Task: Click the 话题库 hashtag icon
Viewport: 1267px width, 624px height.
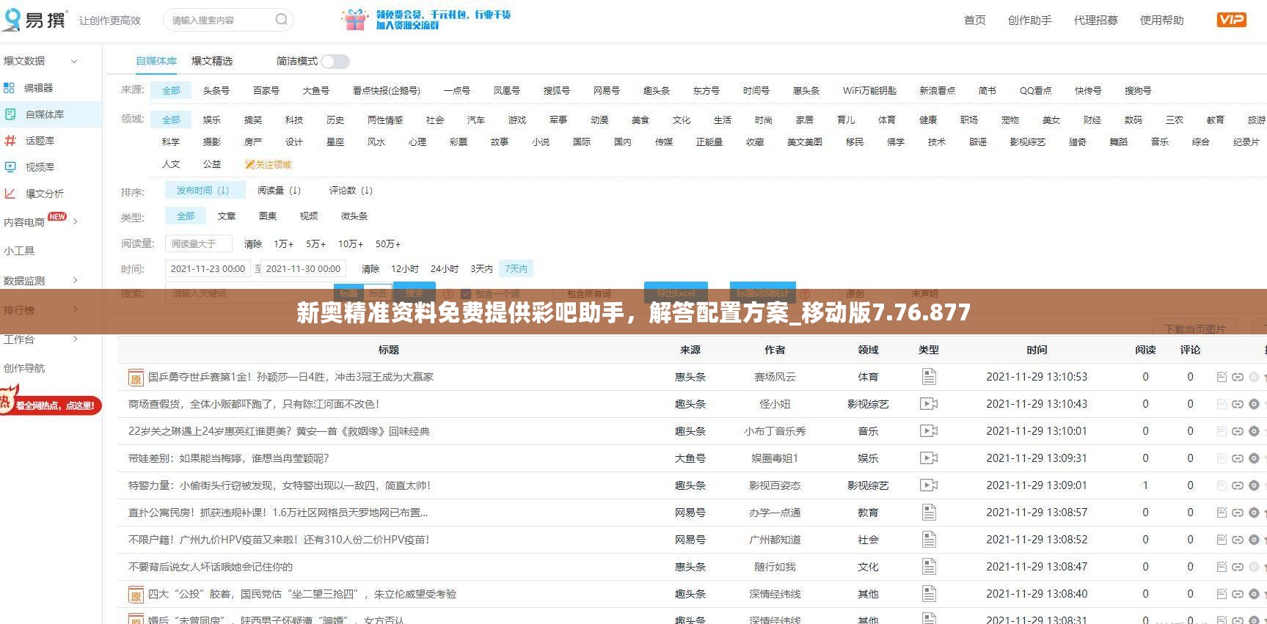Action: tap(10, 141)
